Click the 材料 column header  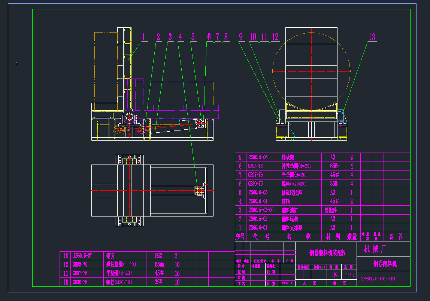333,237
